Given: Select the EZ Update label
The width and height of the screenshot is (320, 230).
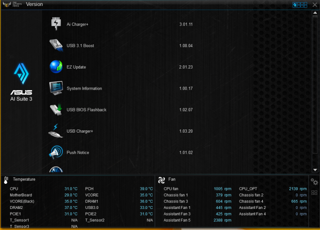Looking at the screenshot, I should pyautogui.click(x=76, y=67).
